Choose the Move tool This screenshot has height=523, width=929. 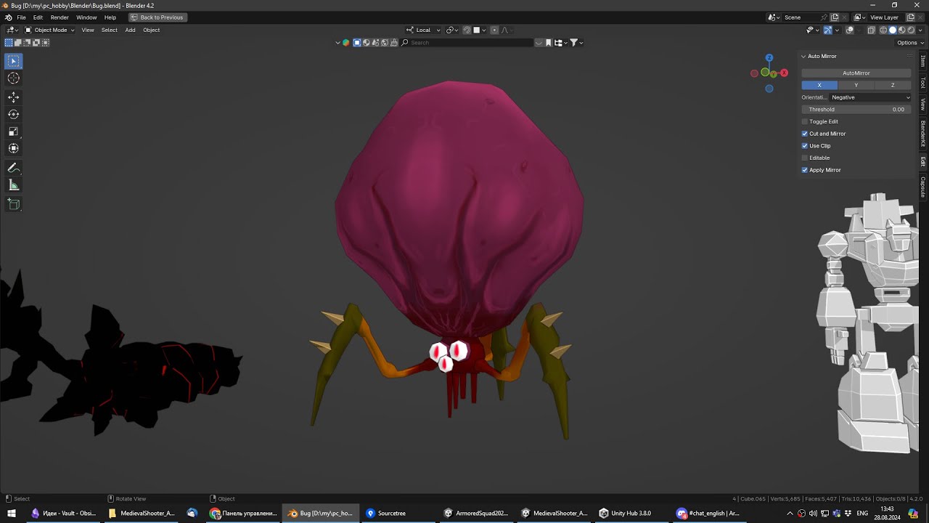pyautogui.click(x=14, y=97)
